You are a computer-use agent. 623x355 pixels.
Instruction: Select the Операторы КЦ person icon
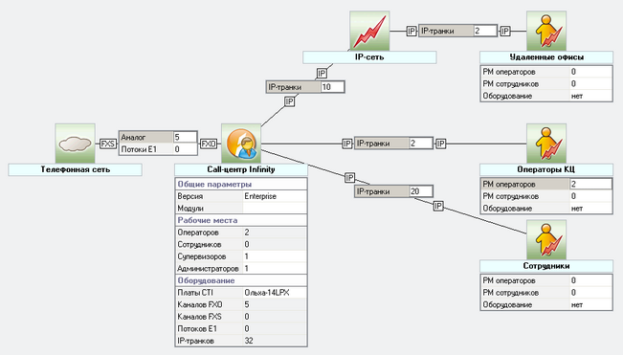(546, 144)
